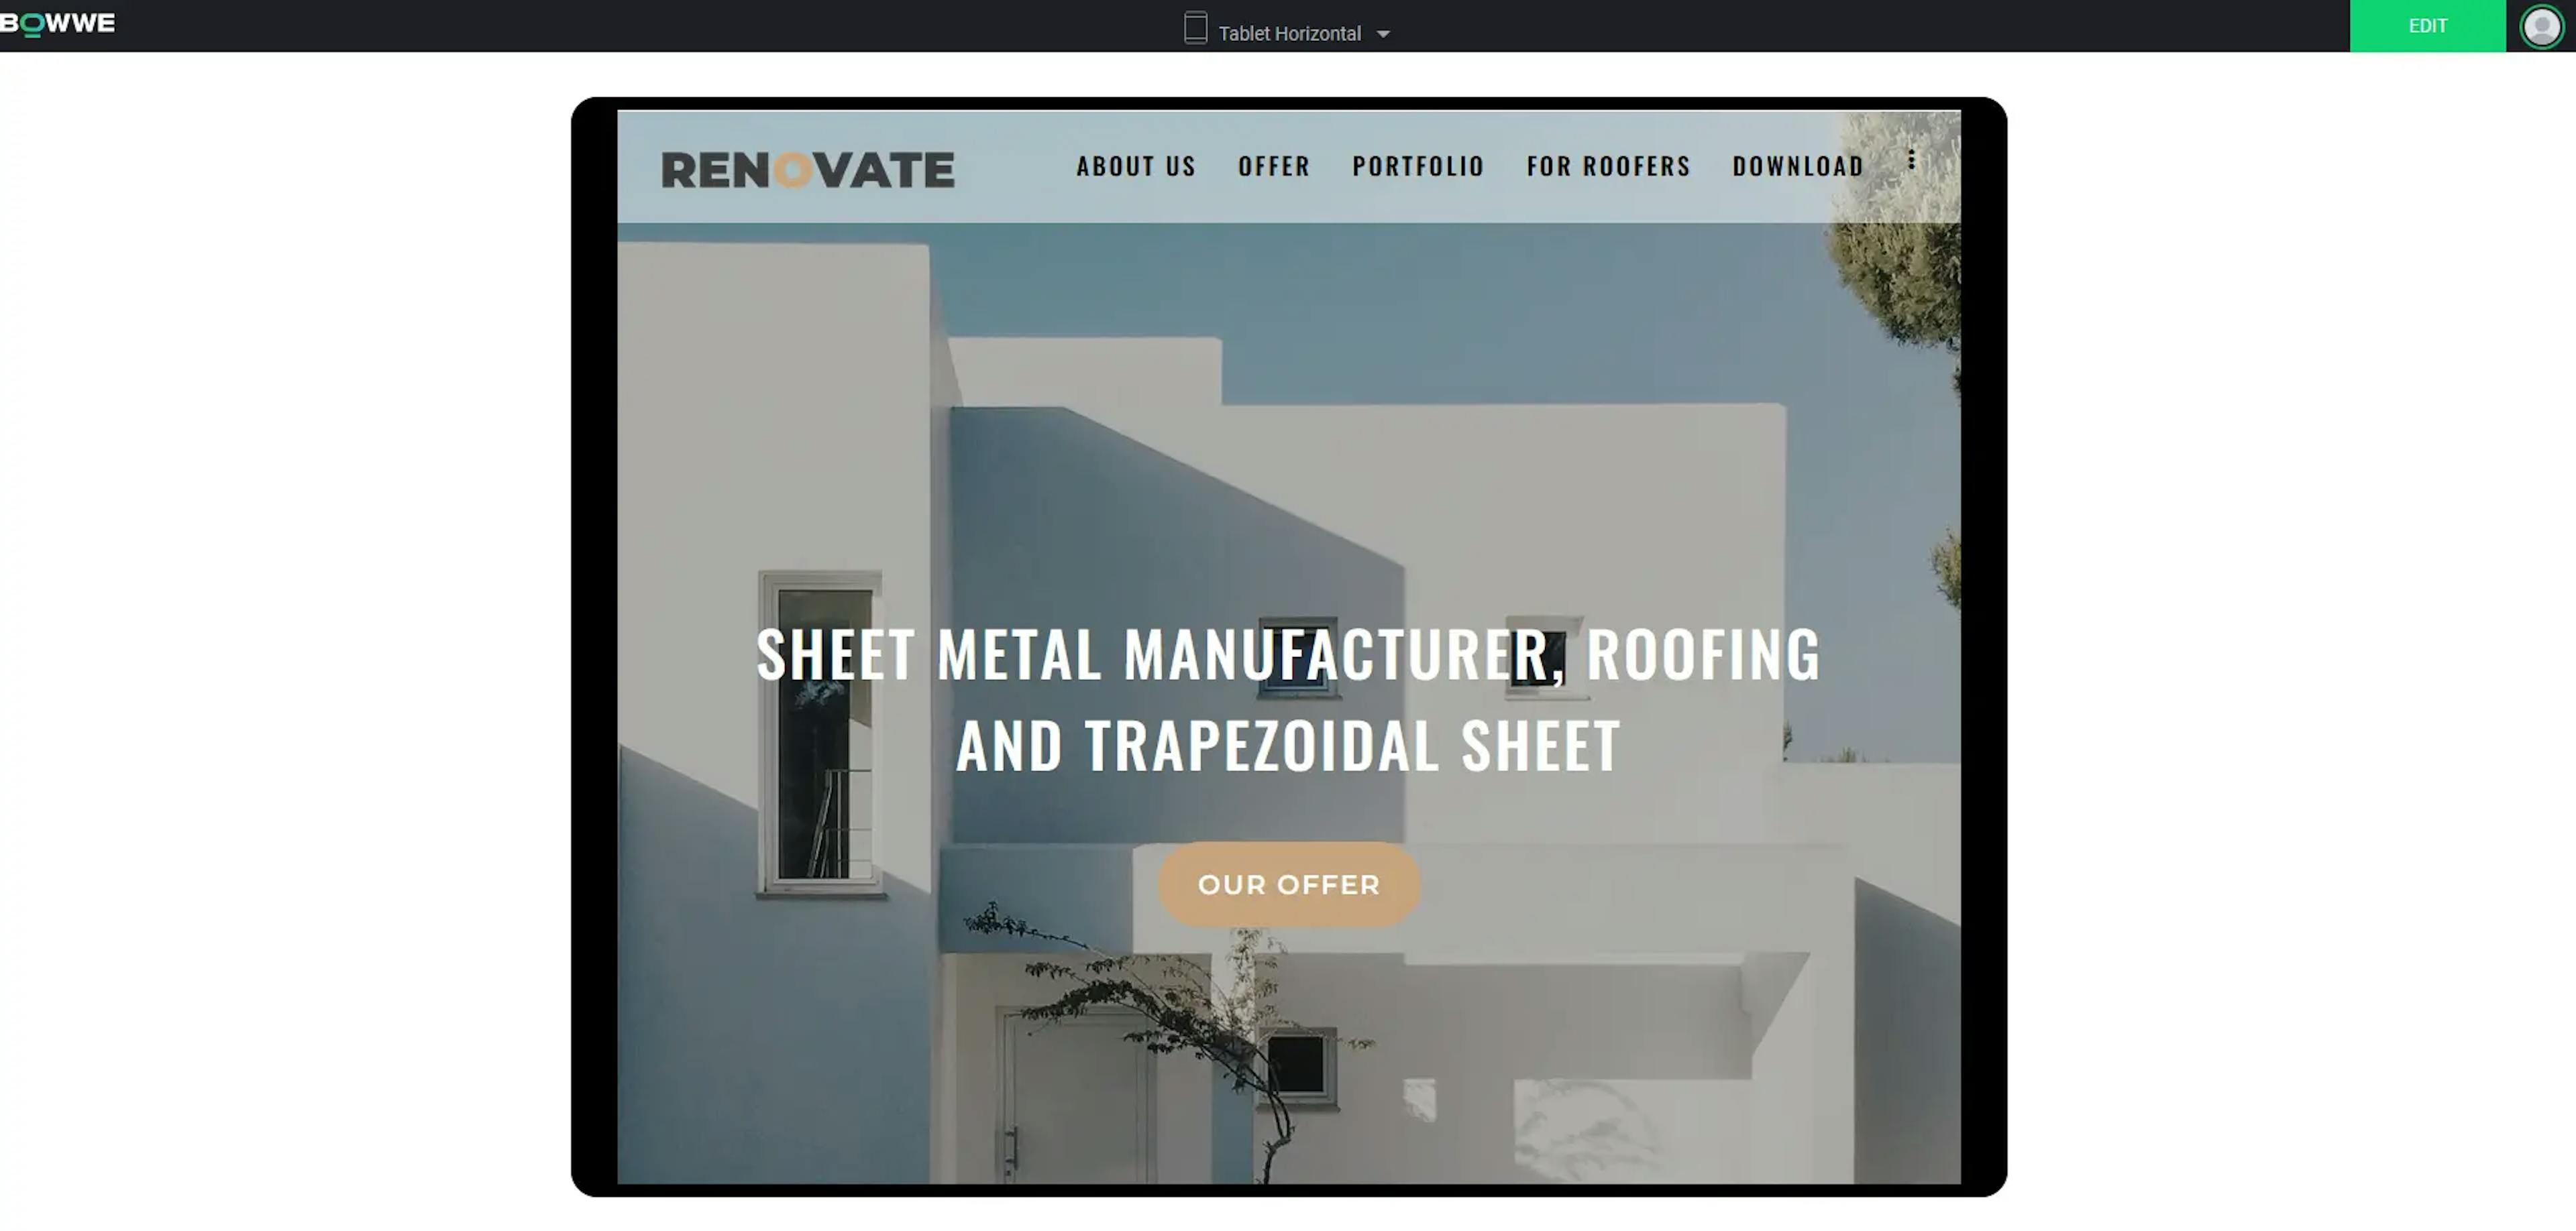Click the RENOVATE logo text link
This screenshot has height=1231, width=2576.
(806, 166)
